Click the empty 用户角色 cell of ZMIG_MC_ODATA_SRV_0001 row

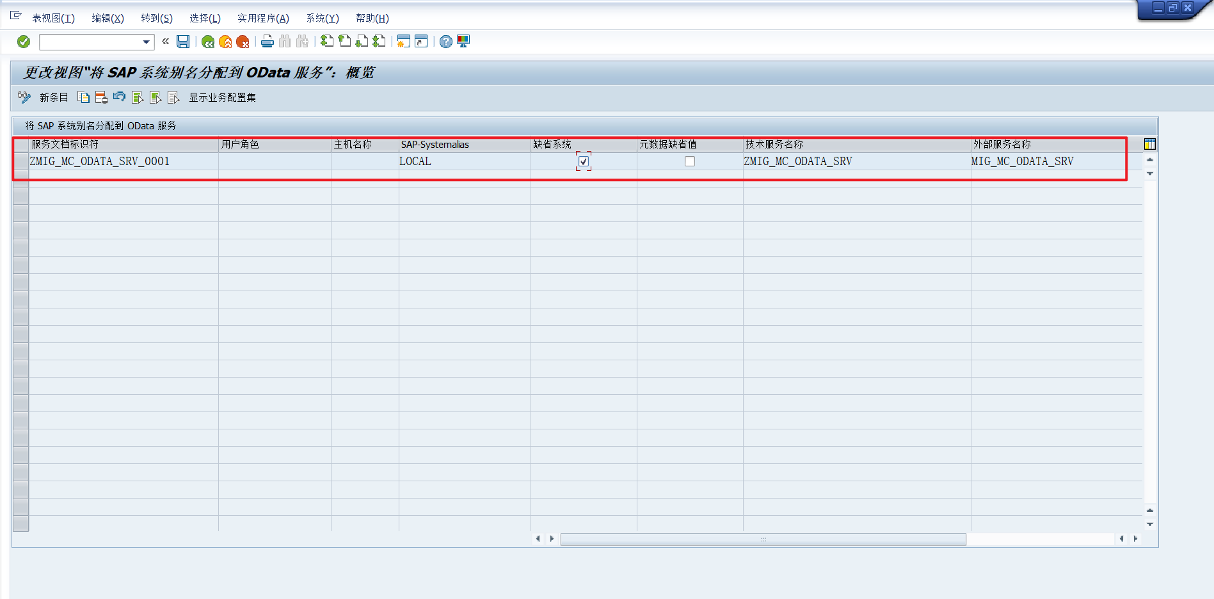275,161
